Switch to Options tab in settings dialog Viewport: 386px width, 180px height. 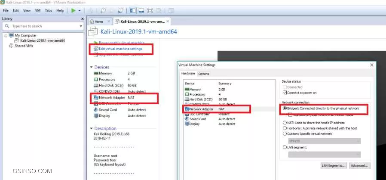[204, 74]
